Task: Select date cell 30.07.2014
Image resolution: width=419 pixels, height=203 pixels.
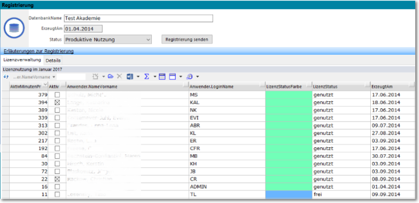Action: (393, 156)
